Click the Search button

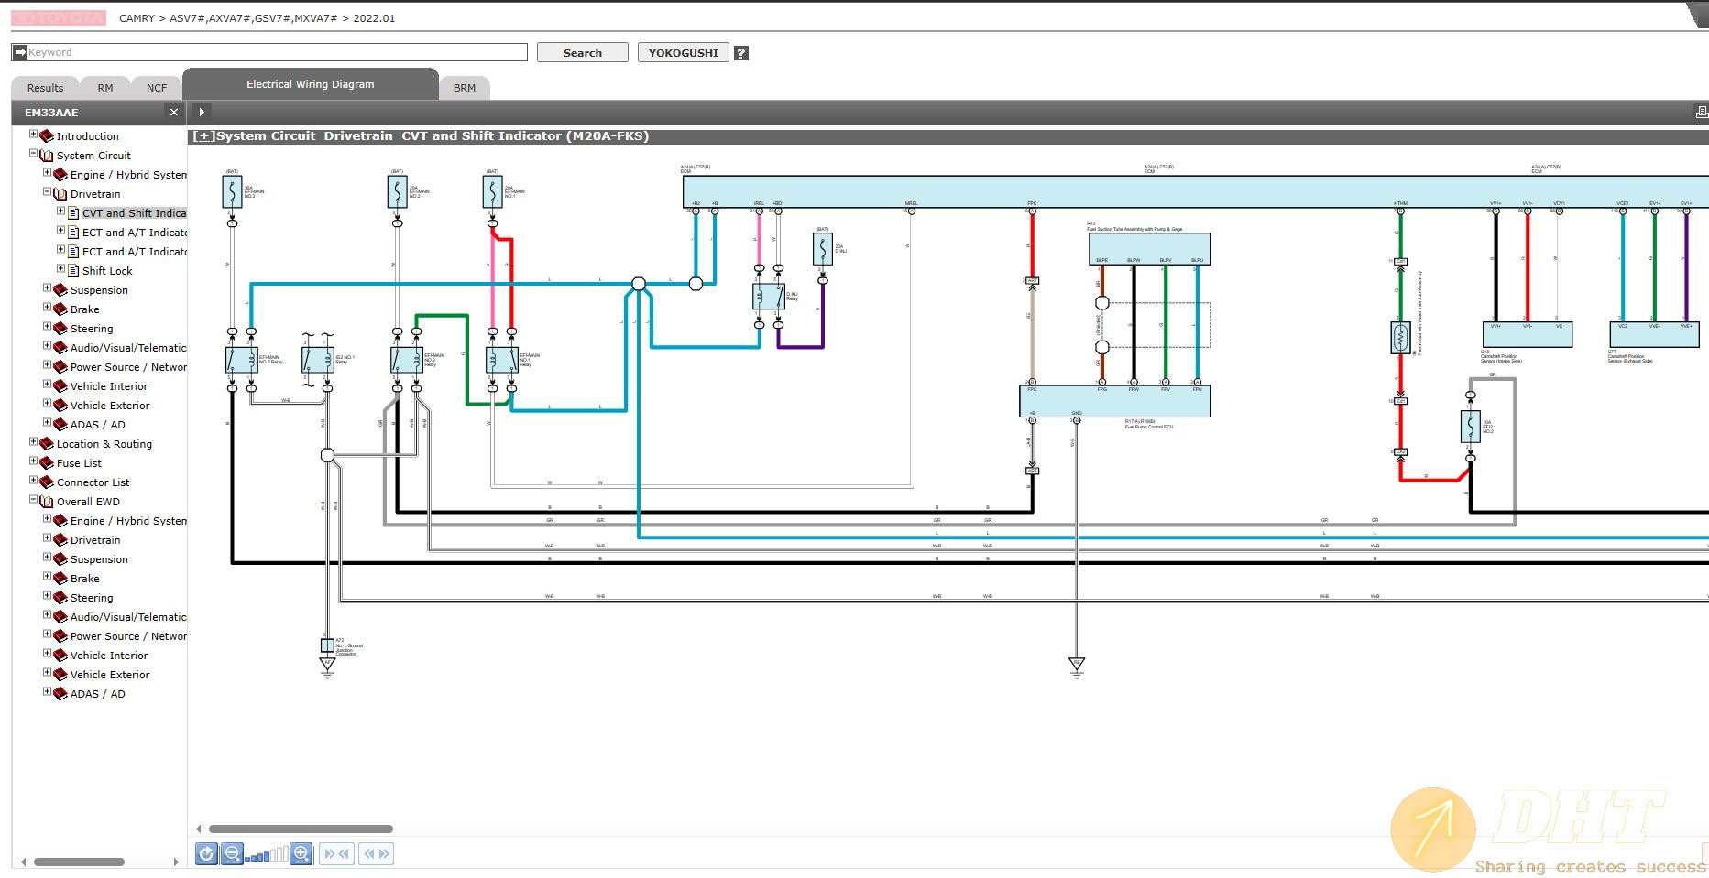tap(583, 52)
